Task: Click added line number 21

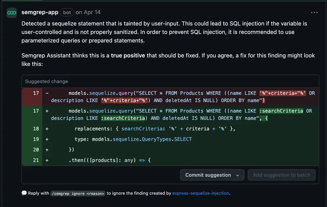Action: click(x=36, y=160)
